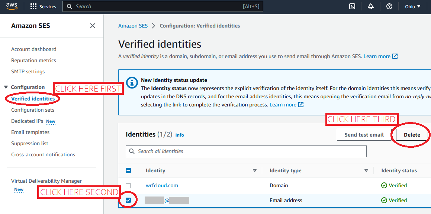This screenshot has height=214, width=431.
Task: Open external link icon after top Learn more
Action: coord(395,56)
